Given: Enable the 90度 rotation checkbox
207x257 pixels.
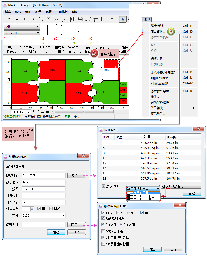Looking at the screenshot, I should click(129, 213).
